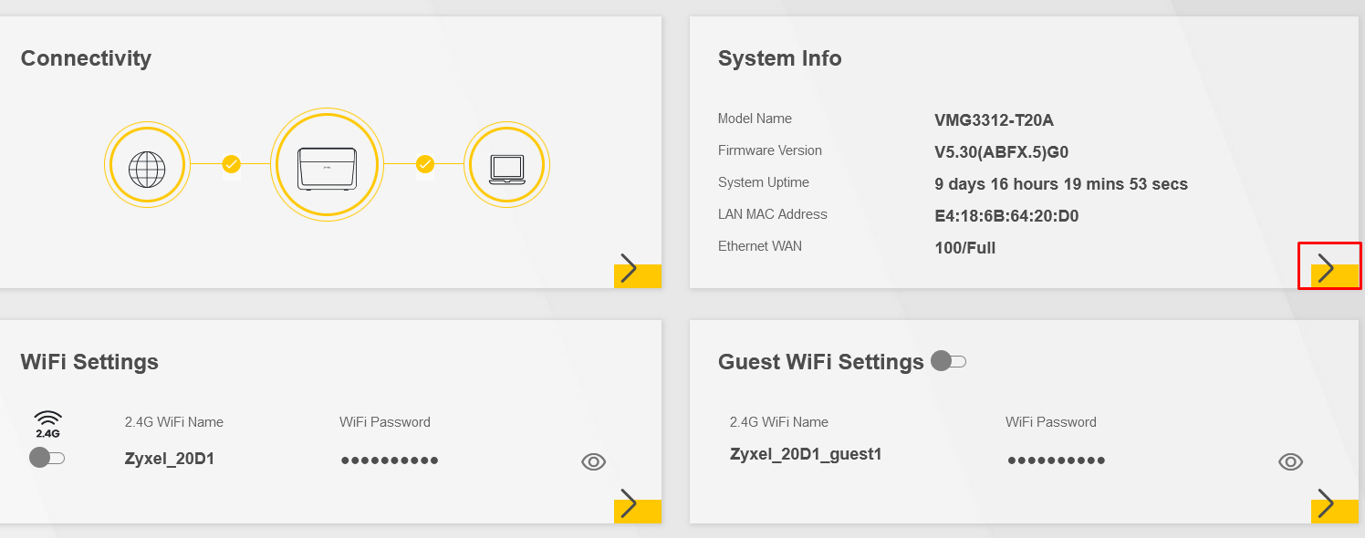The width and height of the screenshot is (1365, 538).
Task: Click the System Info heading
Action: pyautogui.click(x=780, y=58)
